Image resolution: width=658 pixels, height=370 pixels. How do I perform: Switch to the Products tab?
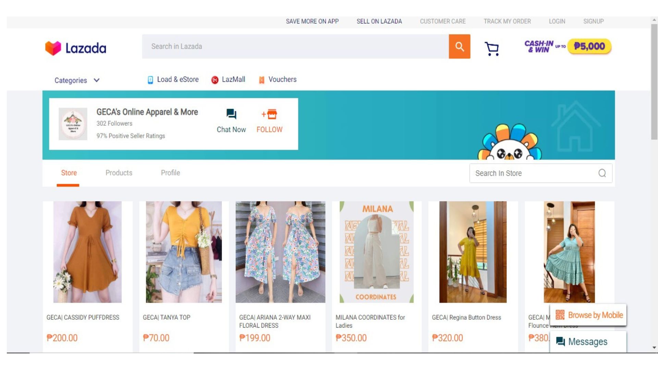point(119,173)
